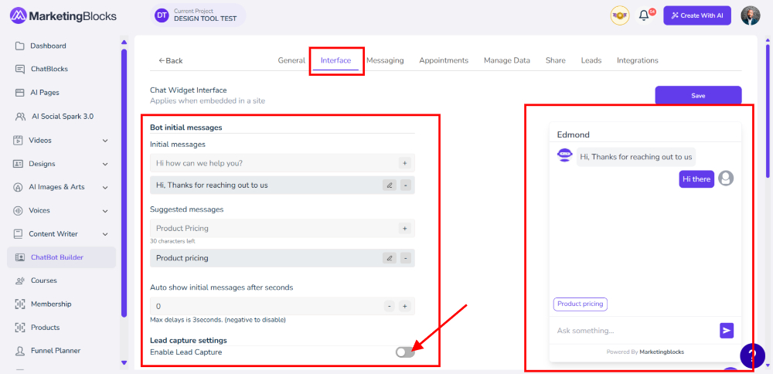The height and width of the screenshot is (374, 773).
Task: Click the user avatar in chat preview
Action: pos(726,178)
